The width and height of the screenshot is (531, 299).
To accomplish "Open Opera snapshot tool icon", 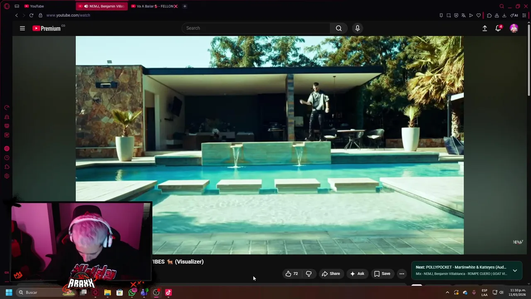I will (x=448, y=15).
